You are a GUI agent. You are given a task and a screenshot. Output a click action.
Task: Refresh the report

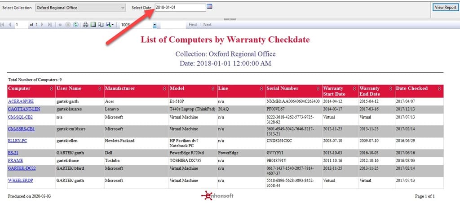tap(75, 25)
